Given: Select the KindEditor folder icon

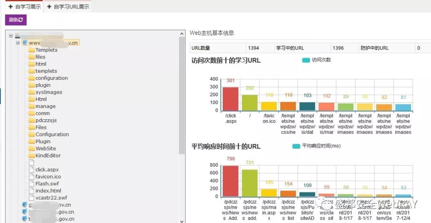Looking at the screenshot, I should pos(32,156).
